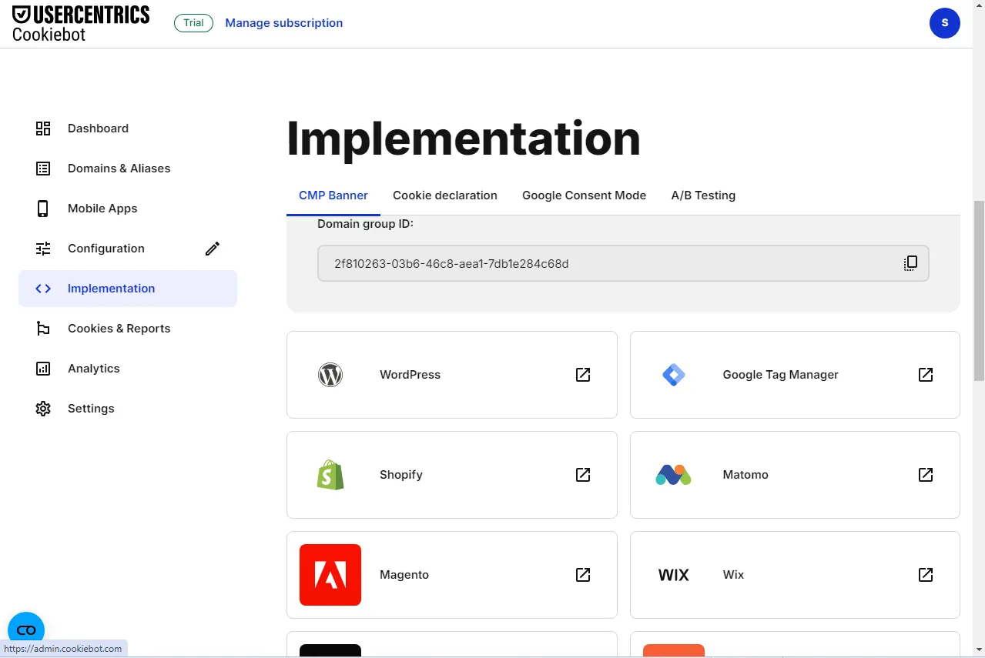Image resolution: width=985 pixels, height=658 pixels.
Task: Click the Matomo logo
Action: (674, 475)
